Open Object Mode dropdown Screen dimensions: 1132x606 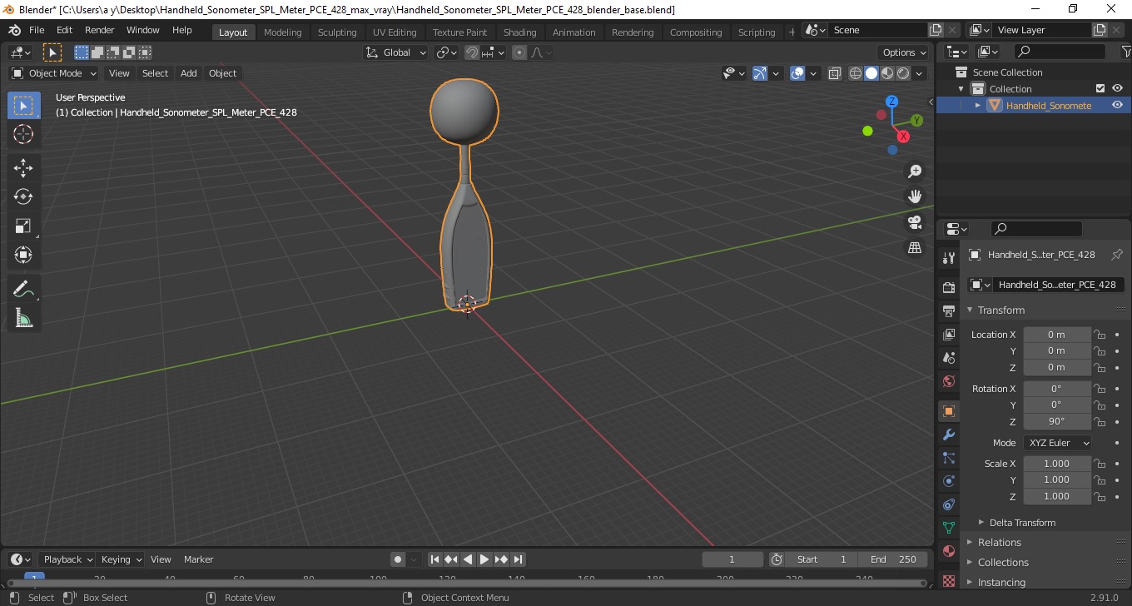tap(54, 73)
